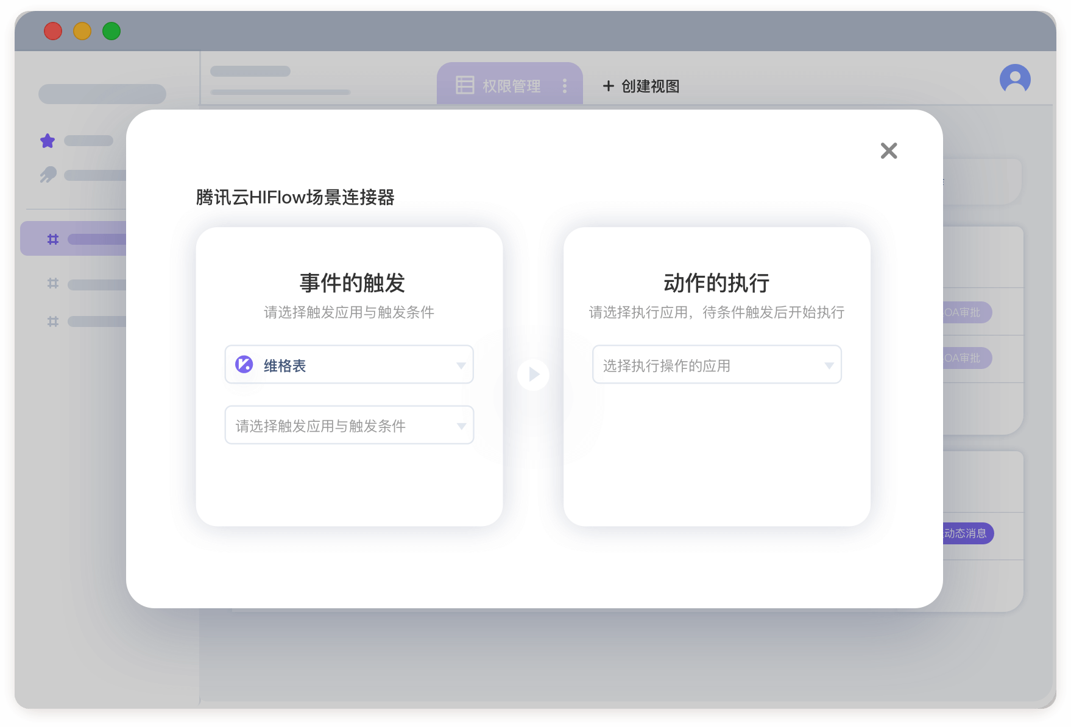Viewport: 1071px width, 727px height.
Task: Click the 动态消息 tag
Action: pyautogui.click(x=967, y=533)
